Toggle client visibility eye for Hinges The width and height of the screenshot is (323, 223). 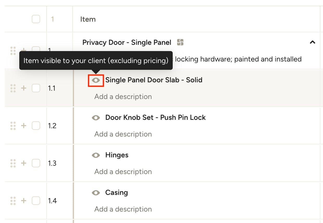(96, 155)
